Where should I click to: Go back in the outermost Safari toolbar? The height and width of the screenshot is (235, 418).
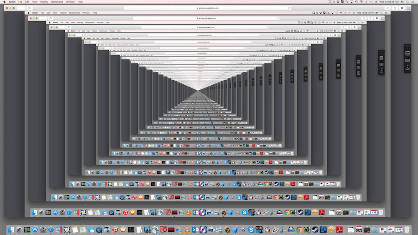point(19,8)
